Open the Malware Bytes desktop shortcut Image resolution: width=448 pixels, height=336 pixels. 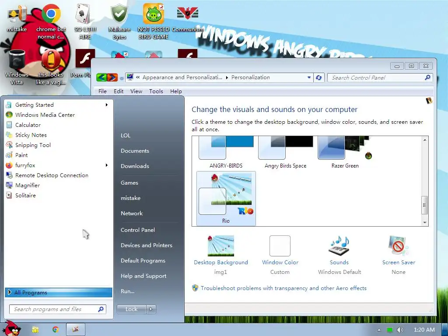(x=119, y=21)
